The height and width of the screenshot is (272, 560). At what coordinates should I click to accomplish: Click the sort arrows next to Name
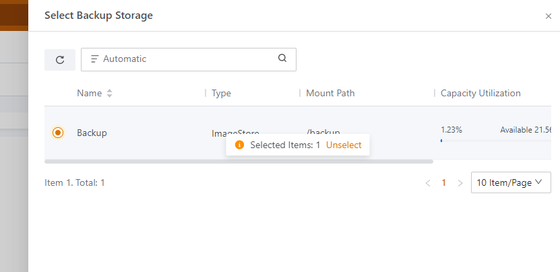(109, 94)
